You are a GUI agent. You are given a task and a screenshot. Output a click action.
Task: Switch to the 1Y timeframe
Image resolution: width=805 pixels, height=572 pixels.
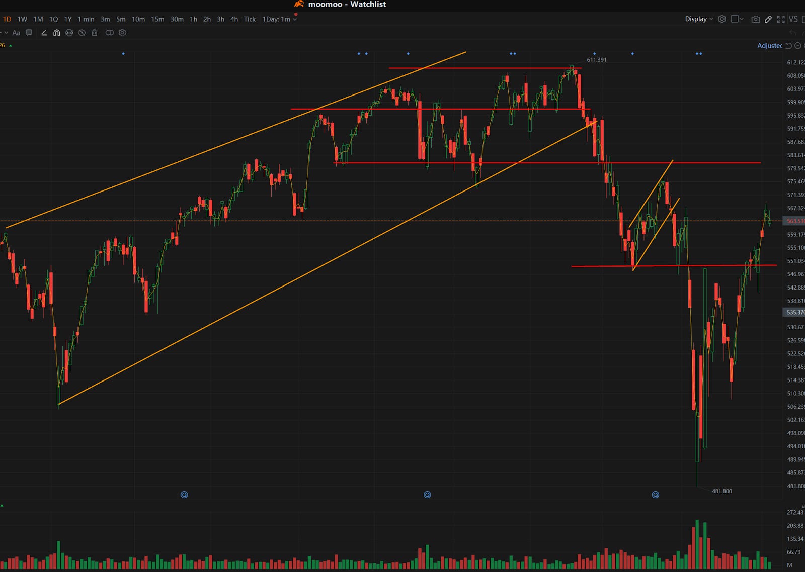68,19
